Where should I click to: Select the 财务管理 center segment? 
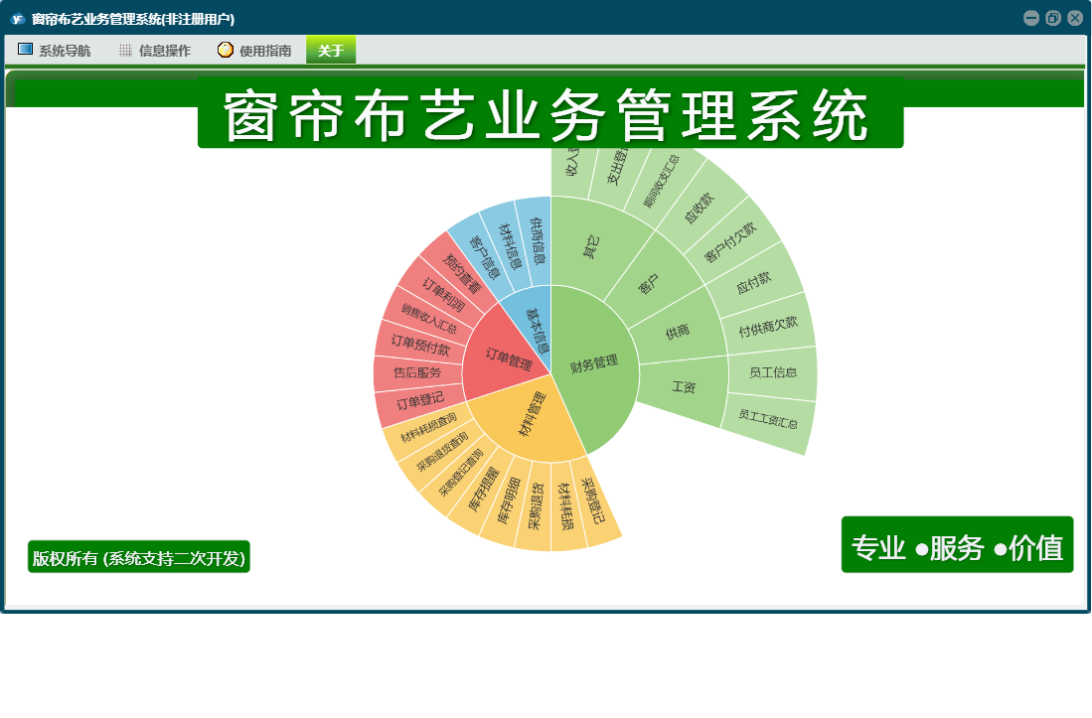pos(594,363)
